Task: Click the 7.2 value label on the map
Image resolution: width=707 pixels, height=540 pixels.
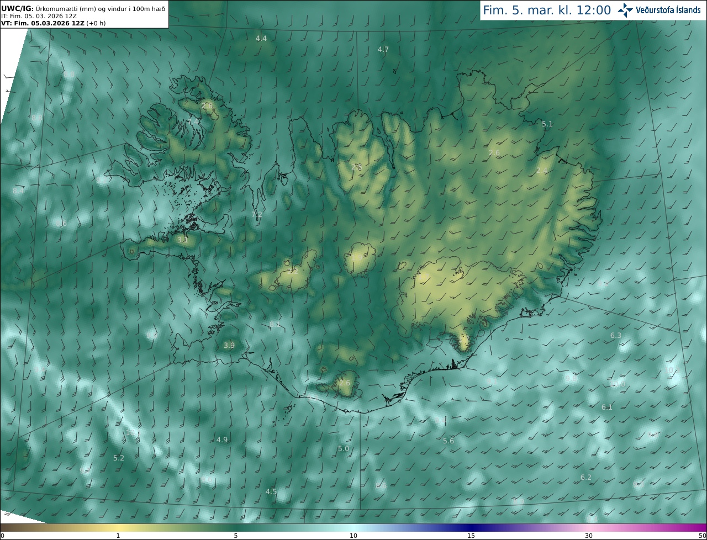Action: click(257, 214)
